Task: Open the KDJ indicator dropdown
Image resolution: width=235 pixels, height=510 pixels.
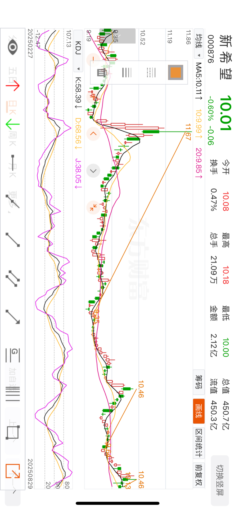Action: pos(78,51)
